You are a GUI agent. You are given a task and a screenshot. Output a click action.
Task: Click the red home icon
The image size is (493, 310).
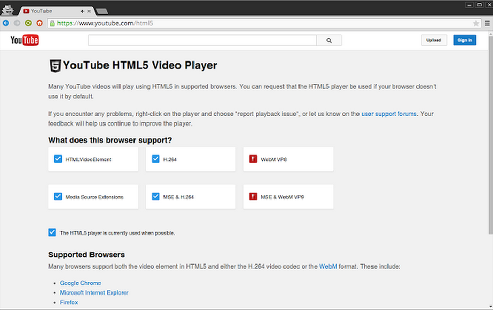click(40, 23)
